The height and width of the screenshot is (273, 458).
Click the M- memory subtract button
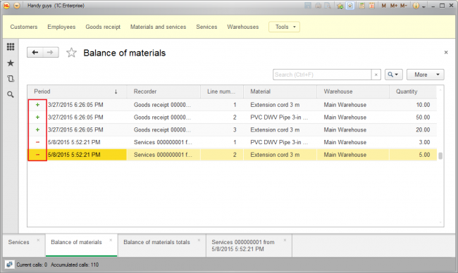(404, 6)
